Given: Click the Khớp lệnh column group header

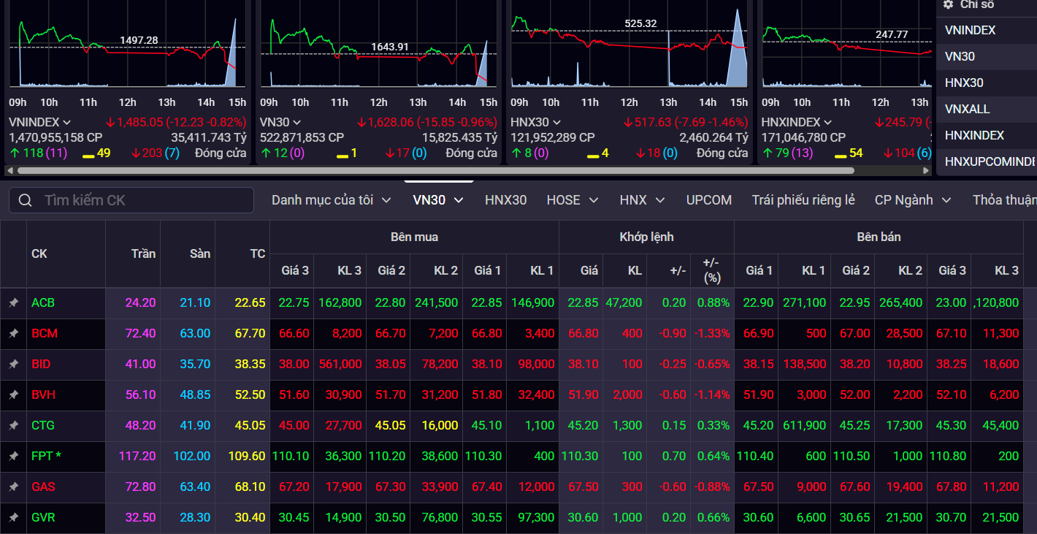Looking at the screenshot, I should (x=646, y=237).
